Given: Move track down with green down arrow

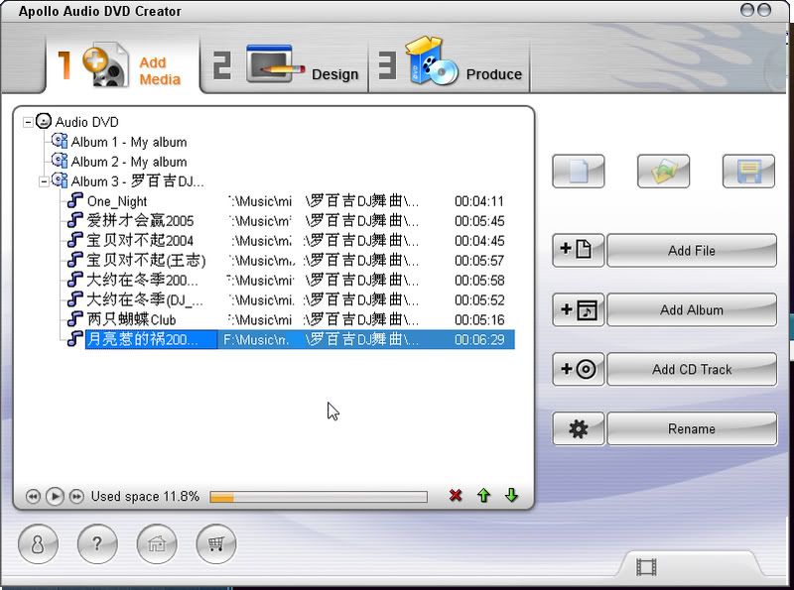Looking at the screenshot, I should 511,496.
